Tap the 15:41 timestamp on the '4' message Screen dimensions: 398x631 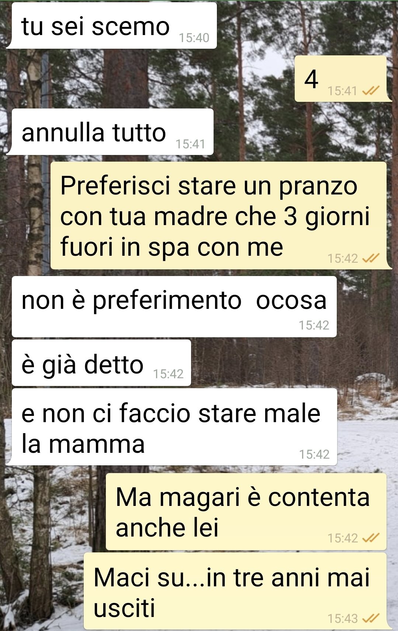click(343, 90)
